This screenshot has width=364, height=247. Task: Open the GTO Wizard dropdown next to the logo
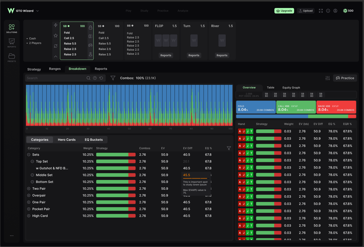click(37, 11)
